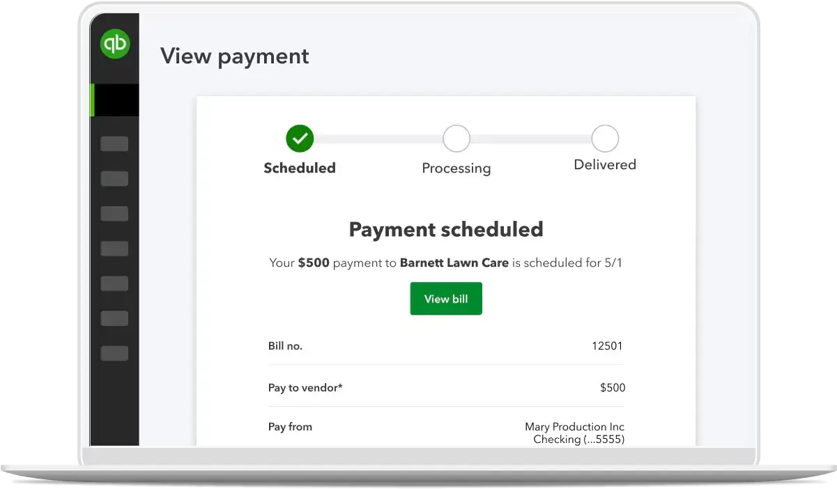Select the Processing step label
This screenshot has width=837, height=489.
[456, 168]
